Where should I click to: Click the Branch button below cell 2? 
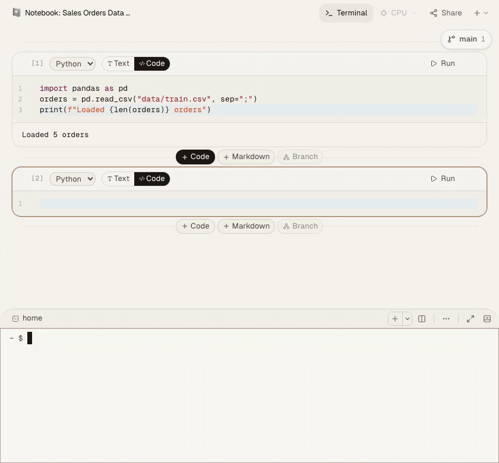(x=300, y=226)
